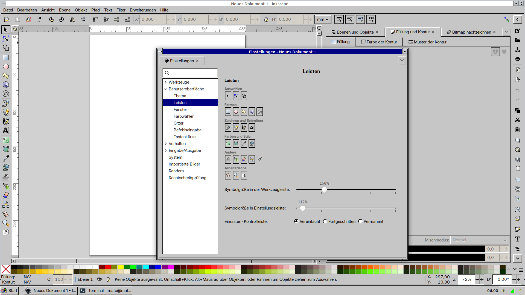Expand the Eingabe/Ausgabe tree node
This screenshot has height=295, width=525.
(x=166, y=151)
